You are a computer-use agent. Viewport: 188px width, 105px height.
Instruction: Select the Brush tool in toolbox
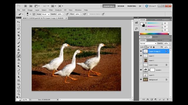(19, 46)
